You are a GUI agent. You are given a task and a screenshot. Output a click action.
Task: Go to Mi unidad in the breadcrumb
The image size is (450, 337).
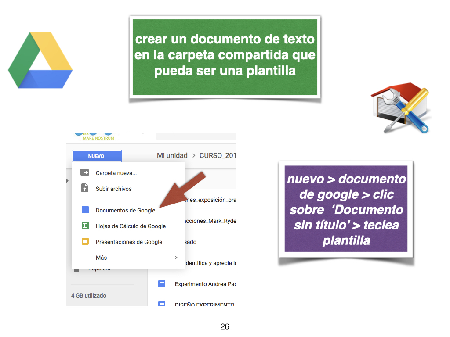coord(172,156)
